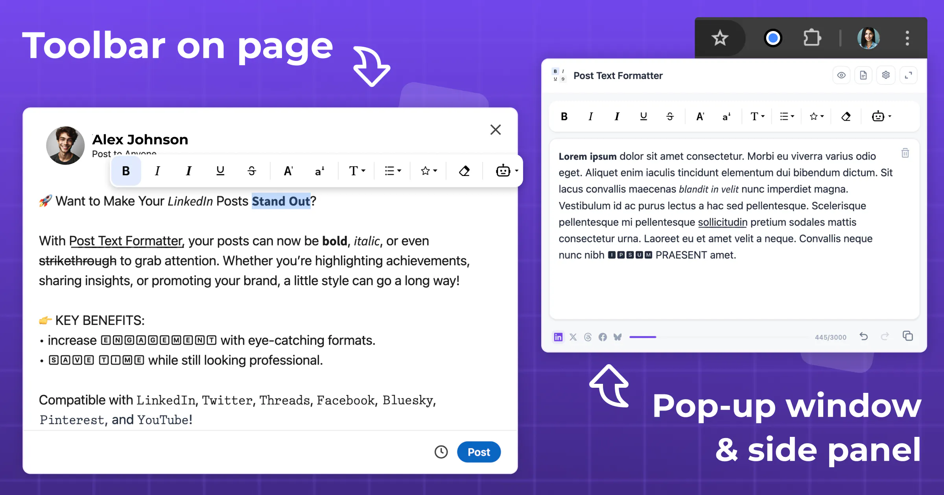944x495 pixels.
Task: Select Facebook platform in popup footer
Action: [603, 337]
